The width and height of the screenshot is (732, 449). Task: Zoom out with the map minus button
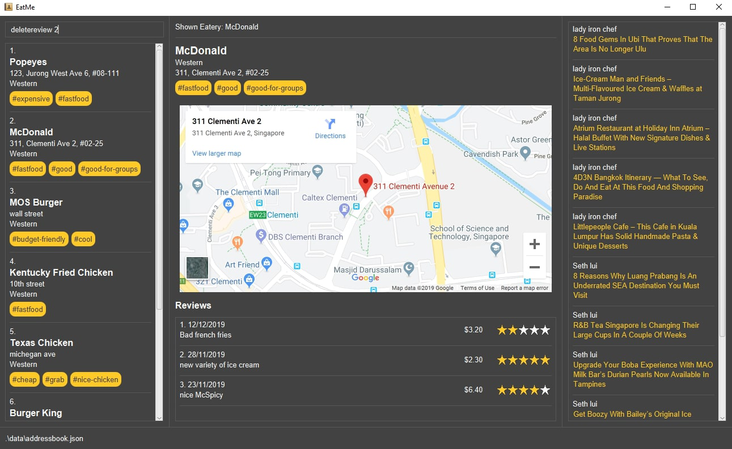534,267
